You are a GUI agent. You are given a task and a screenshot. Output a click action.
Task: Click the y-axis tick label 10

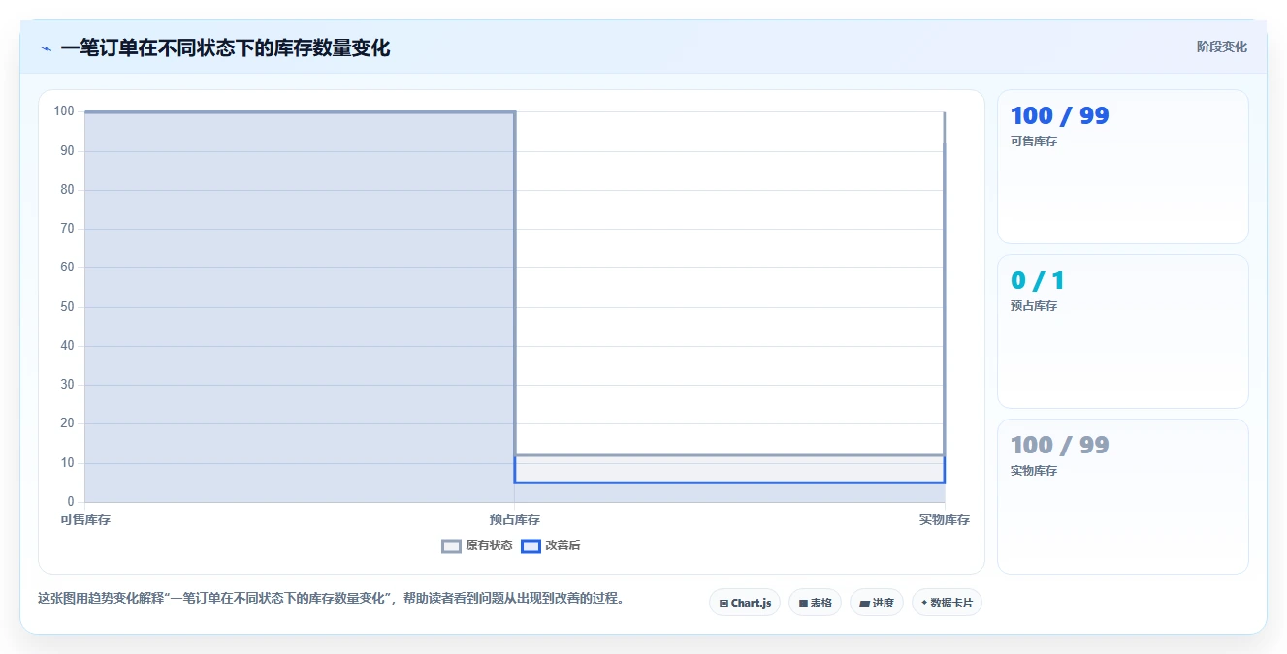[68, 462]
